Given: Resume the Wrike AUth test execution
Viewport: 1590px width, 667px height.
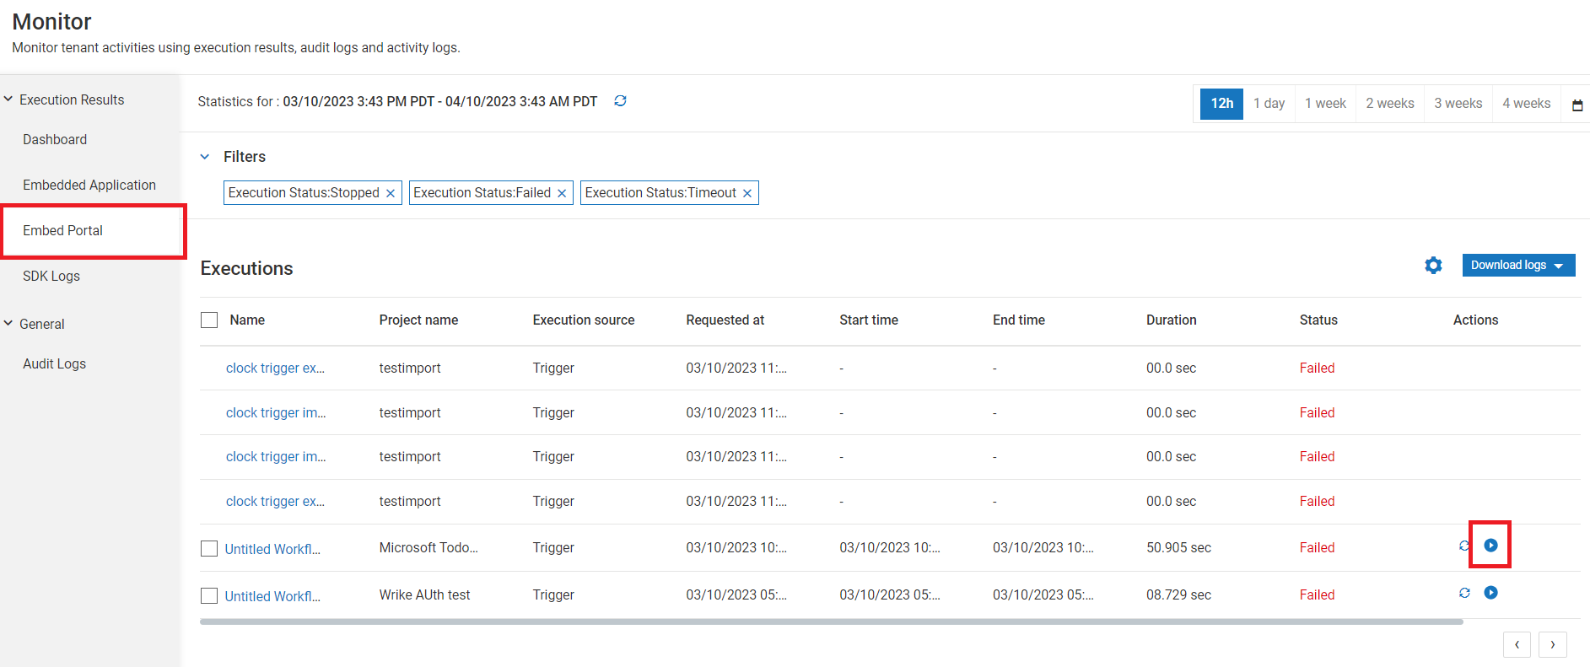Looking at the screenshot, I should coord(1491,593).
